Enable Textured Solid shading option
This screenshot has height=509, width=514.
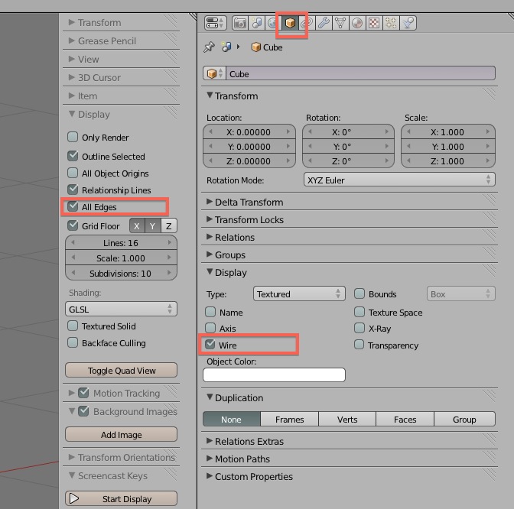coord(73,326)
